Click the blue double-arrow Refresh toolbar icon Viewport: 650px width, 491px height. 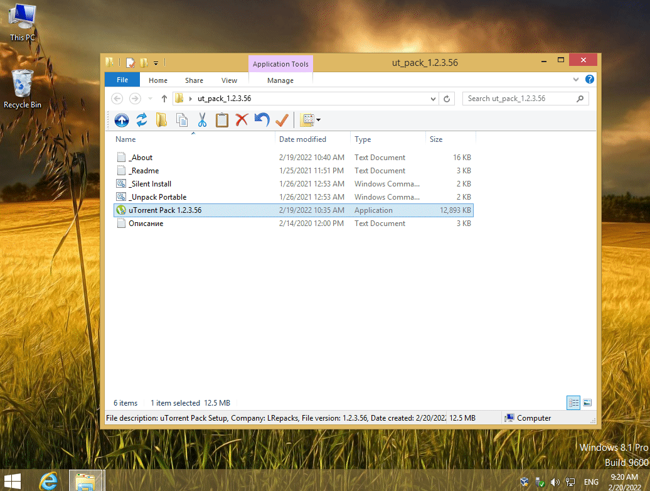point(142,120)
